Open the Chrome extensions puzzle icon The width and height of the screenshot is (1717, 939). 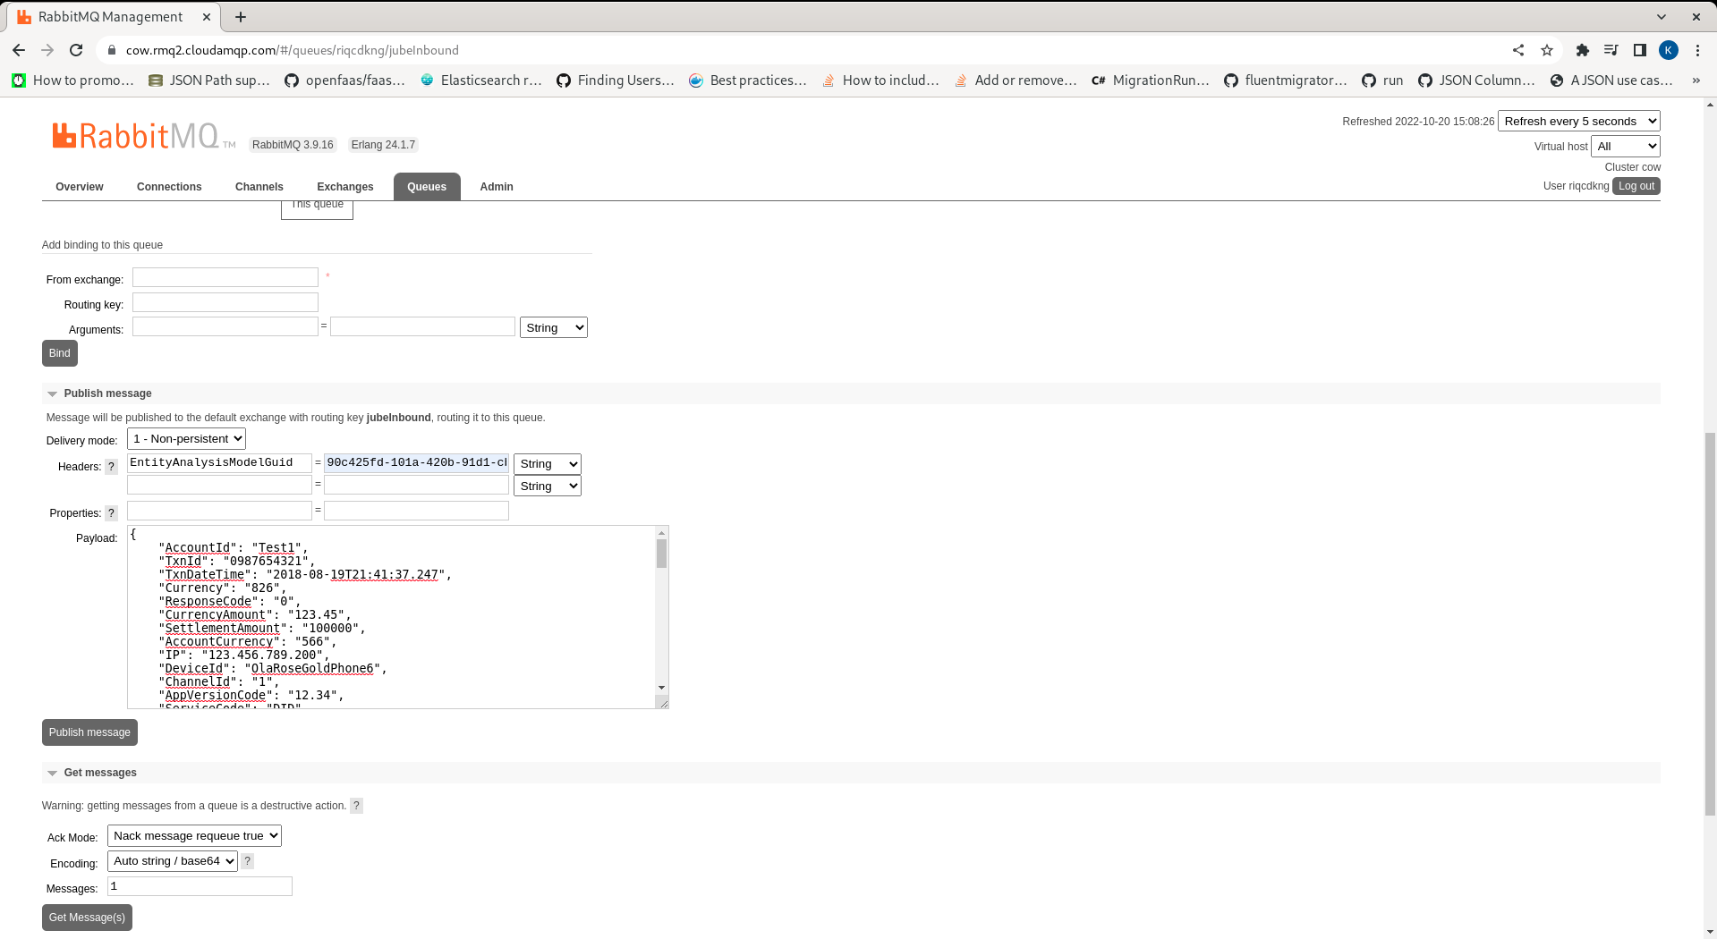pos(1583,50)
